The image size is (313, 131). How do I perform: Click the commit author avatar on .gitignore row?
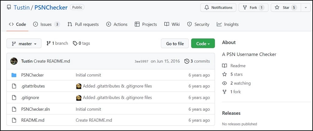point(79,98)
